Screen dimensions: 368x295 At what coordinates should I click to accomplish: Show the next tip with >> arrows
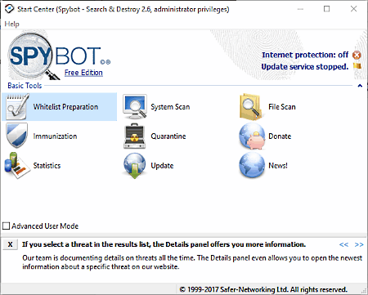coord(359,244)
